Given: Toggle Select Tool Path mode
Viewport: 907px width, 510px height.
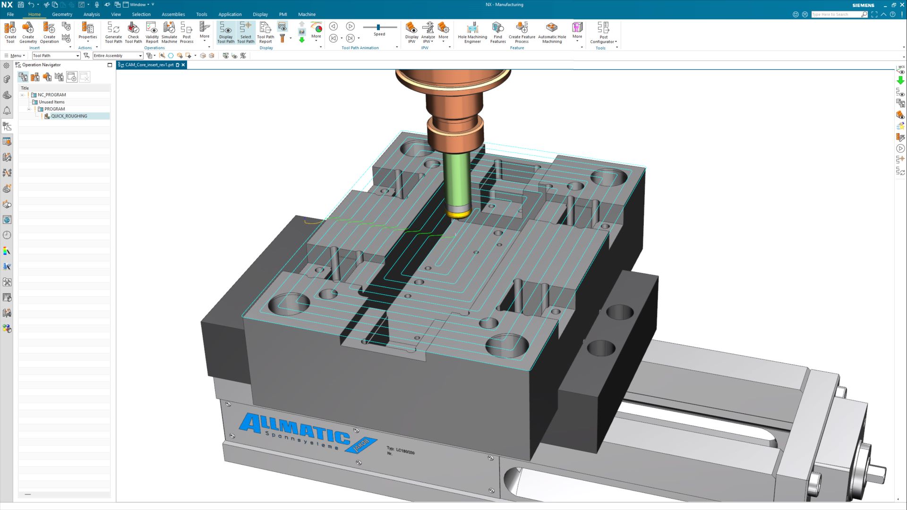Looking at the screenshot, I should 246,32.
